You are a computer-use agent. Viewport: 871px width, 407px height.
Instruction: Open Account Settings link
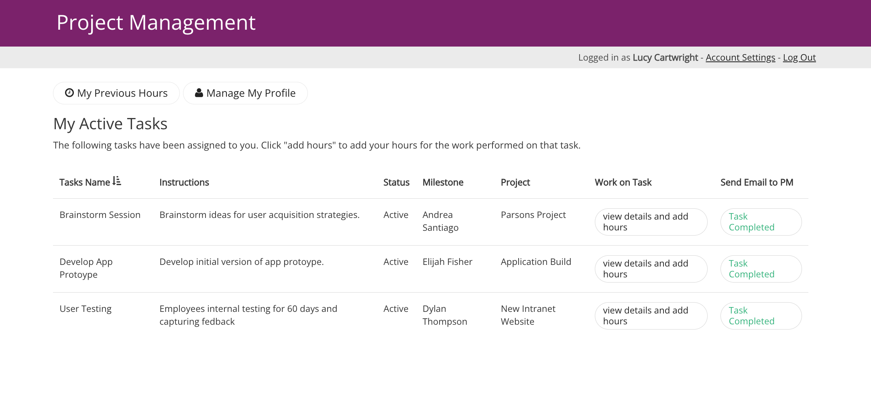740,57
